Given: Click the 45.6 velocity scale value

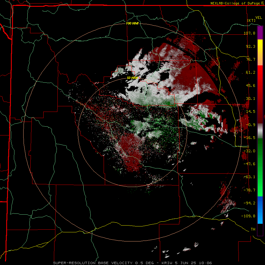Looking at the screenshot, I should pyautogui.click(x=251, y=85).
